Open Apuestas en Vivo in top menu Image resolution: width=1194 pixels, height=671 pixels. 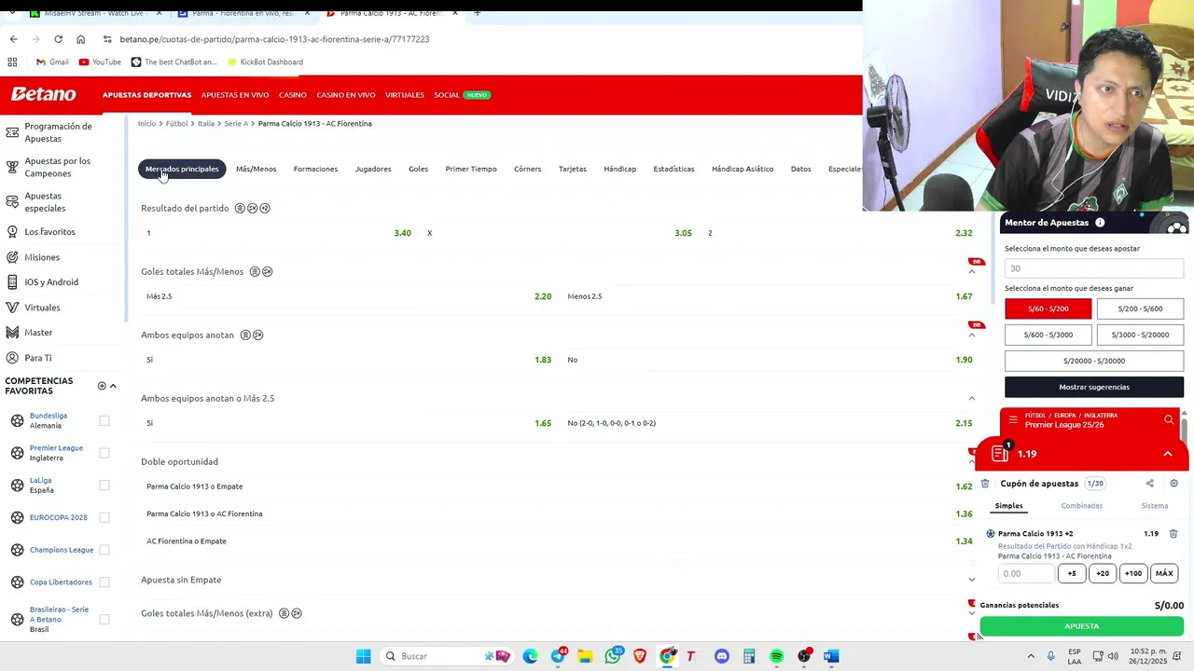pos(235,95)
